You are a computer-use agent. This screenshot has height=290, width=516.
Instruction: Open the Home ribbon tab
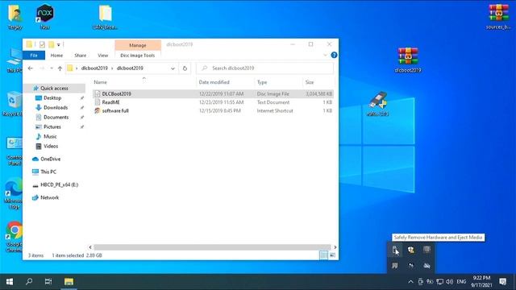56,56
